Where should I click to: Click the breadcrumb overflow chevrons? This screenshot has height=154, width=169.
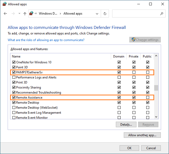click(35, 14)
